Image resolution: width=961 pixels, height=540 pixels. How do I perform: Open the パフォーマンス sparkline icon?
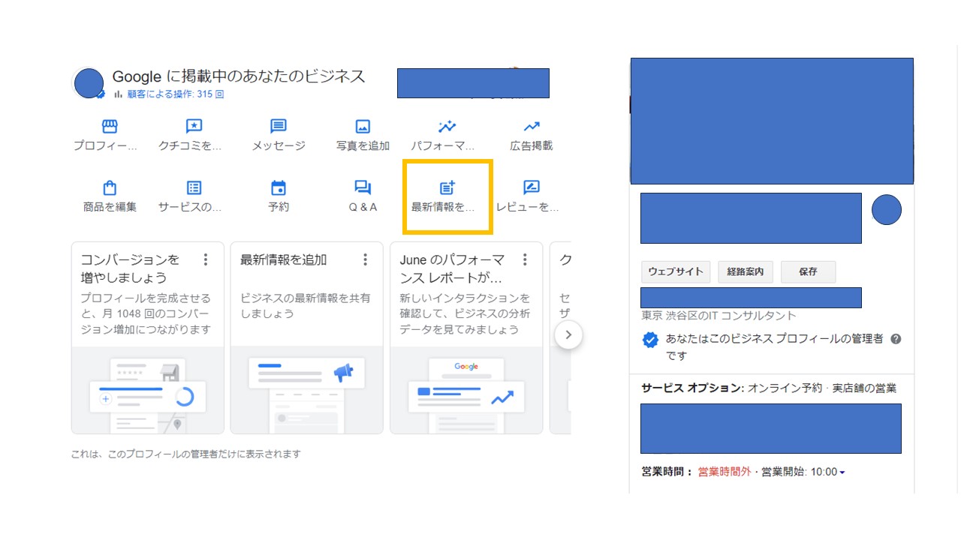coord(447,127)
